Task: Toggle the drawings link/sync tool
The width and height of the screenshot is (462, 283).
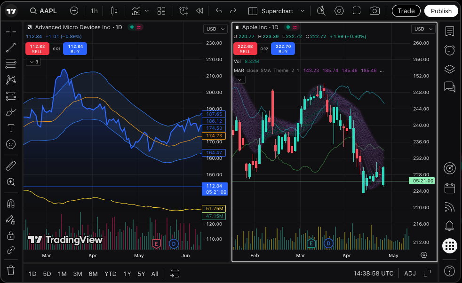Action: (x=11, y=250)
